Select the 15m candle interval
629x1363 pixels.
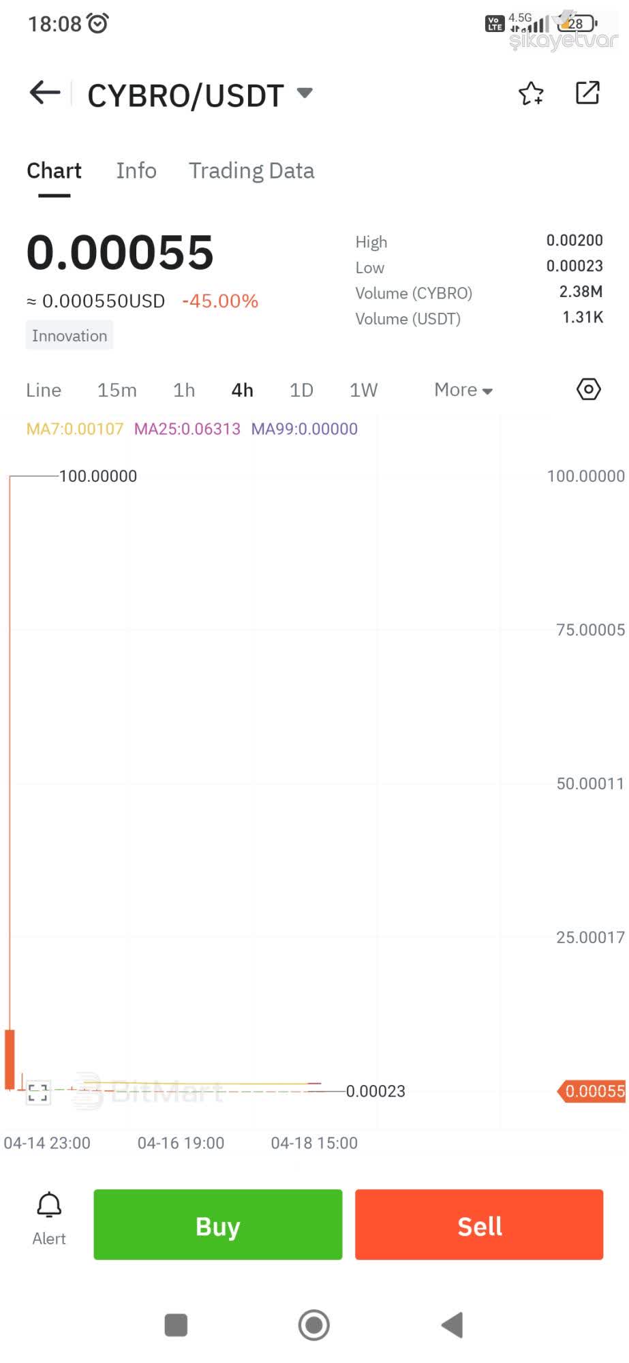(117, 389)
